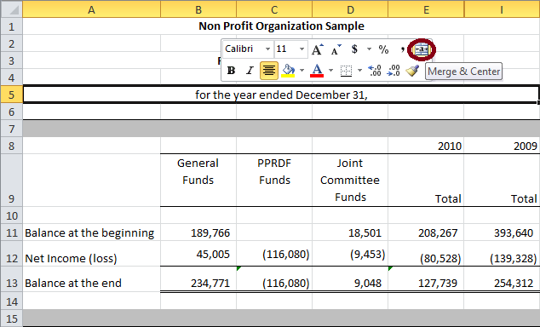
Task: Select row 12 header
Action: click(x=11, y=254)
